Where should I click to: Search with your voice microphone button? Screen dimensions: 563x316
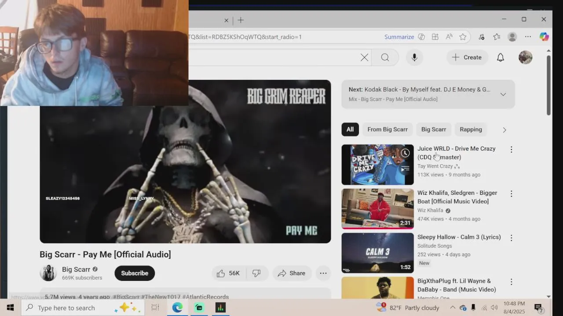[414, 57]
